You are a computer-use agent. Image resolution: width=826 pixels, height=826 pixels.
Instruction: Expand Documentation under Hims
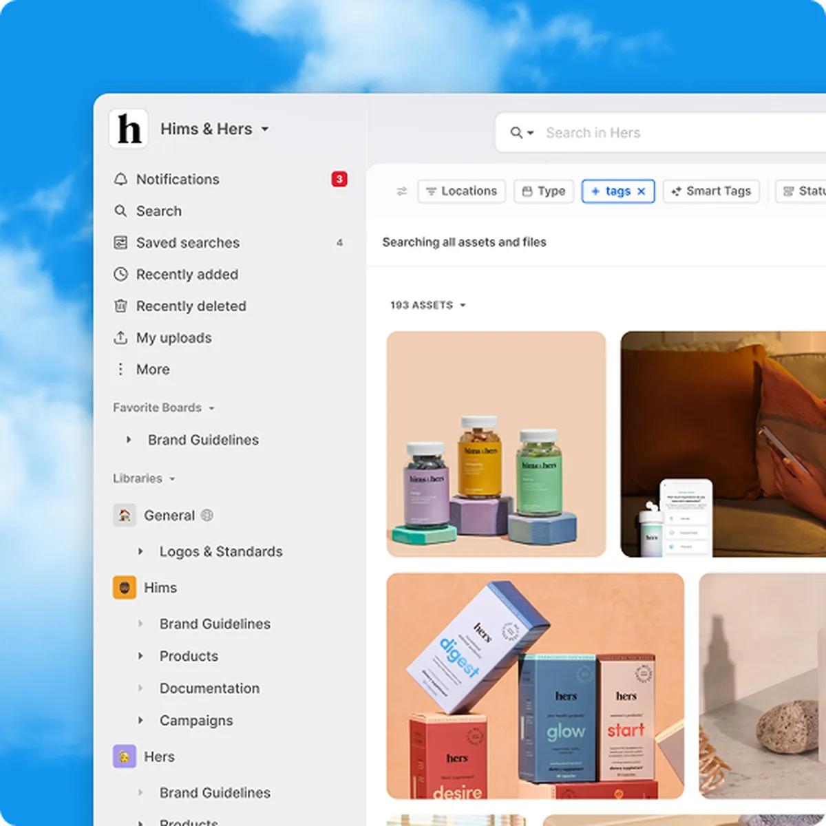coord(140,688)
